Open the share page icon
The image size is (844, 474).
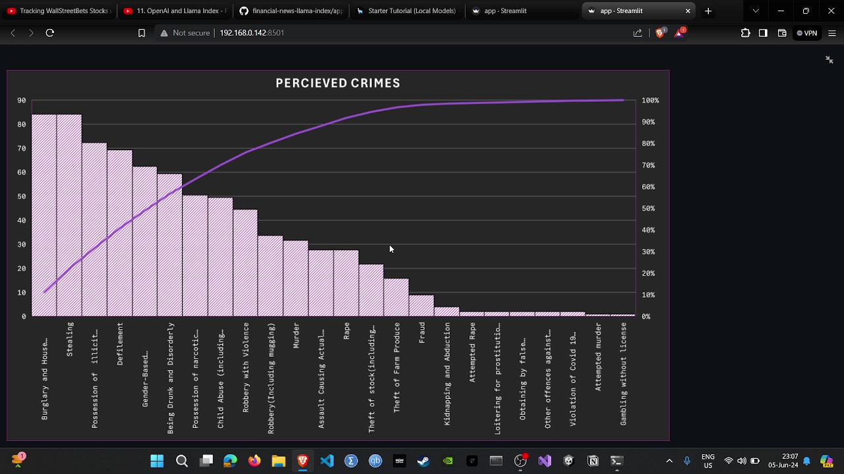[x=638, y=33]
